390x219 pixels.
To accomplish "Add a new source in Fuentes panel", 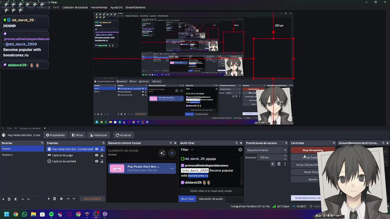I will tap(48, 199).
